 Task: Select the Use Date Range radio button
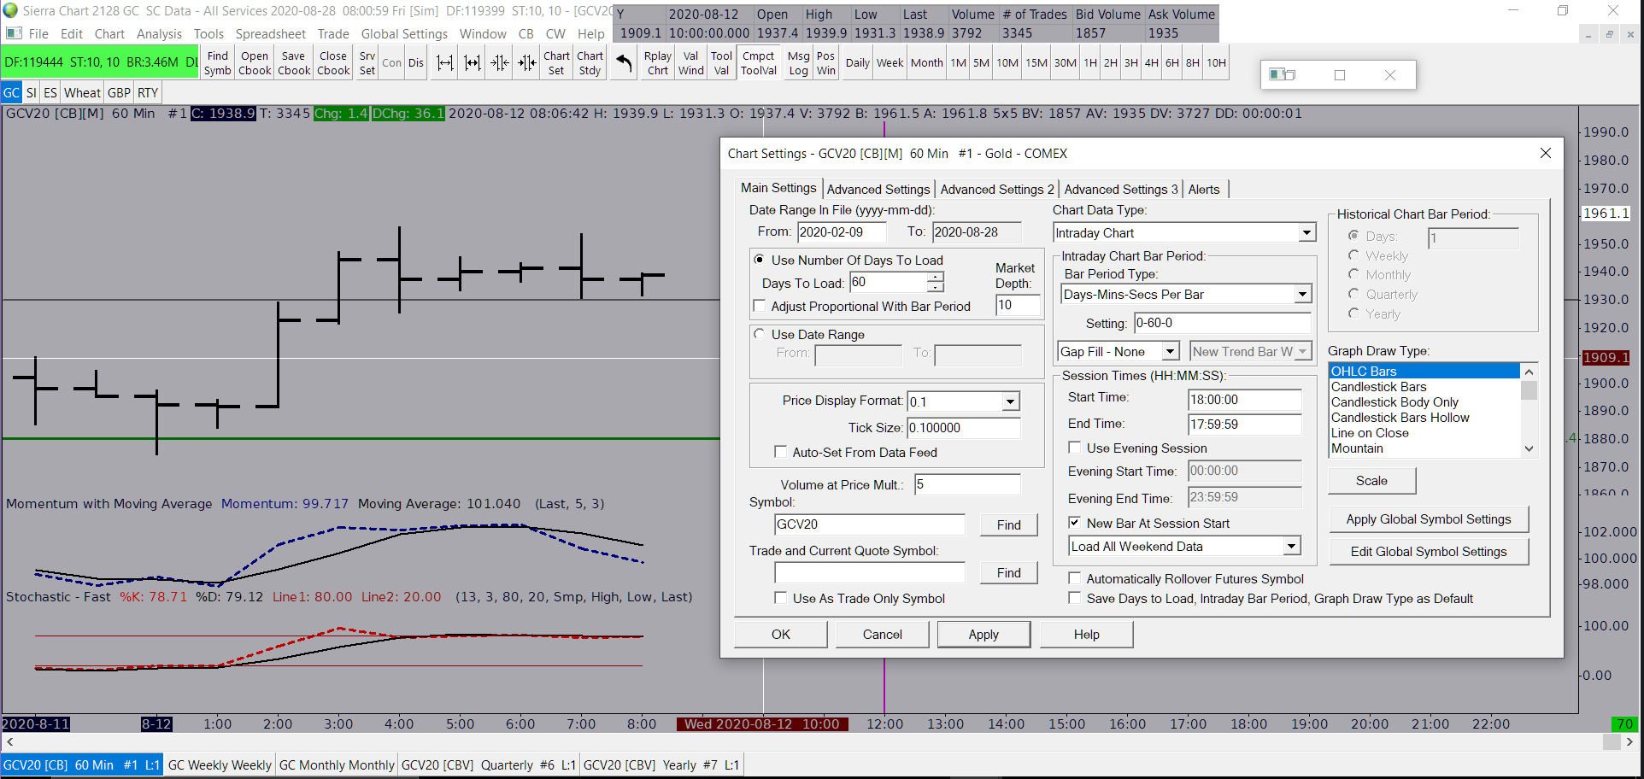[x=760, y=335]
